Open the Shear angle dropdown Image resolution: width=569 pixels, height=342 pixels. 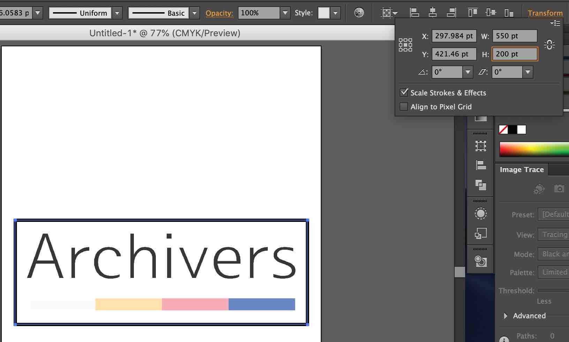pos(528,72)
